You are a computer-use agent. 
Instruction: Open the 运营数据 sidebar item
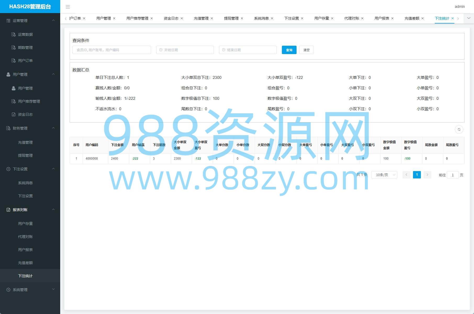click(x=25, y=34)
